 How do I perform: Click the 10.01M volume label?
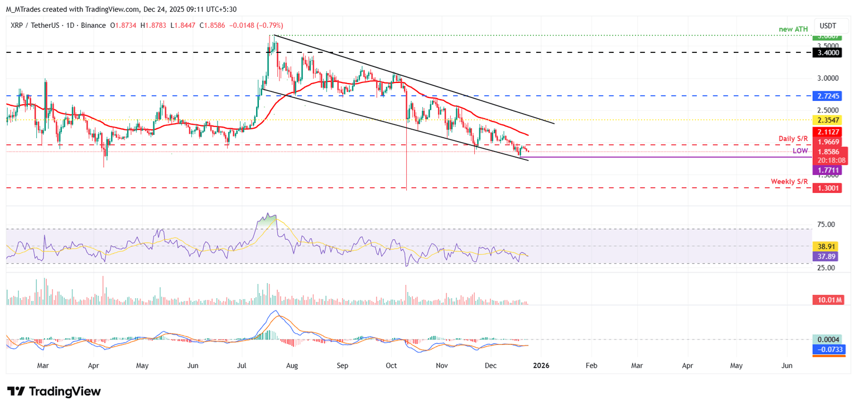click(x=828, y=300)
